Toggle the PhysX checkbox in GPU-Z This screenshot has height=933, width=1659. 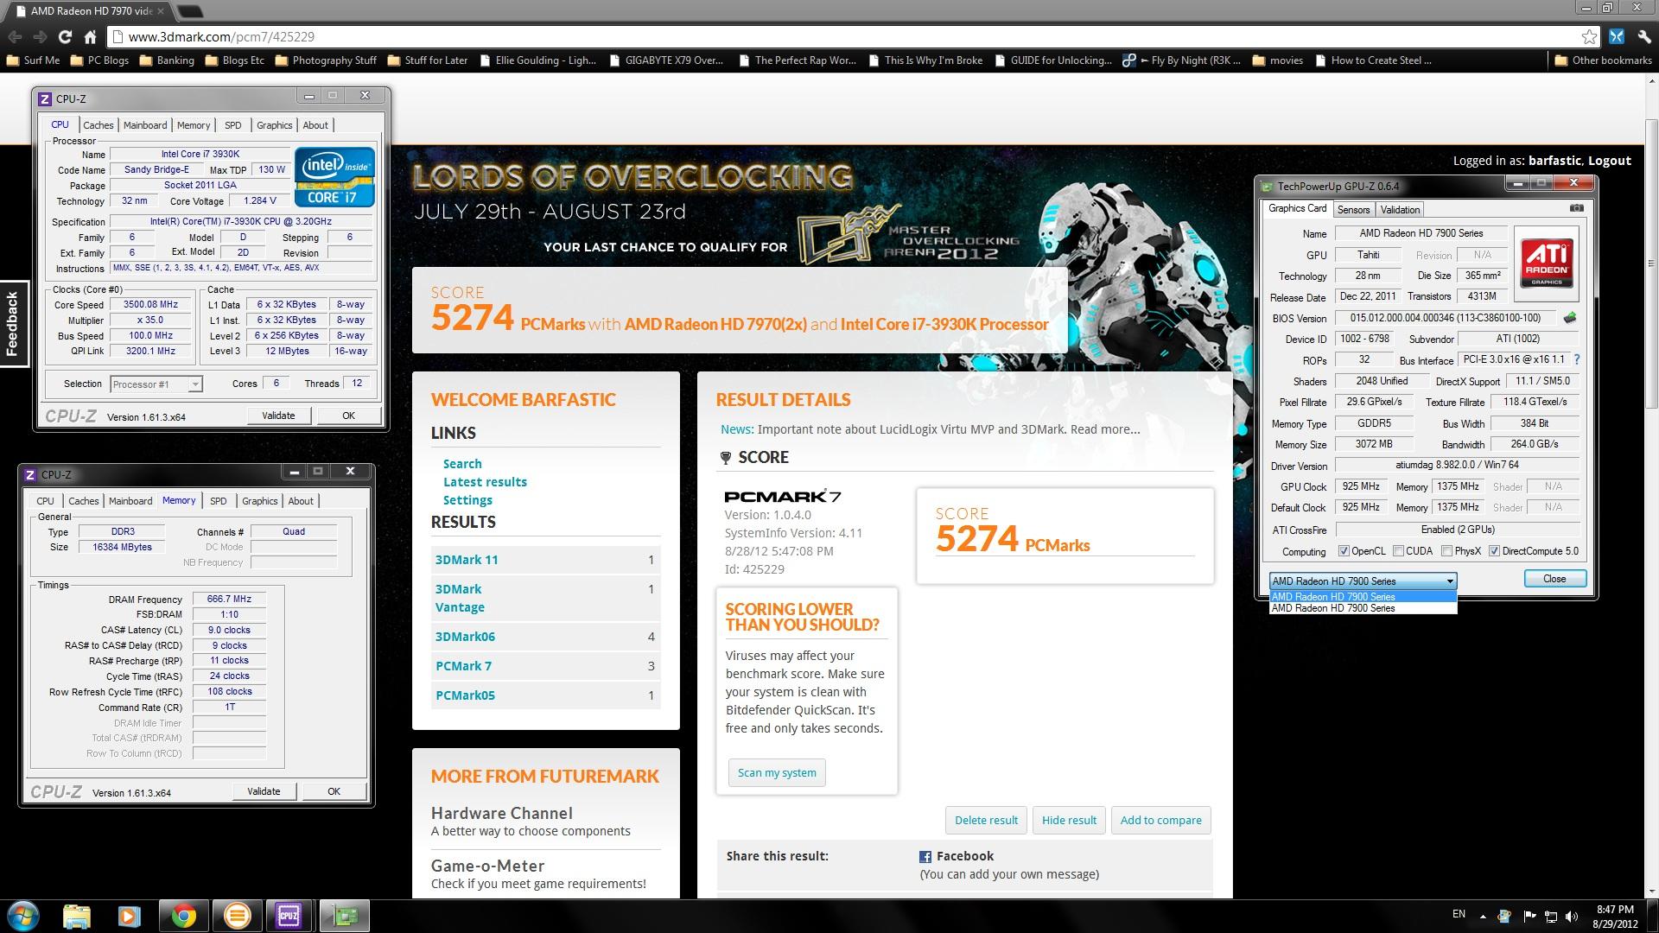click(x=1446, y=551)
